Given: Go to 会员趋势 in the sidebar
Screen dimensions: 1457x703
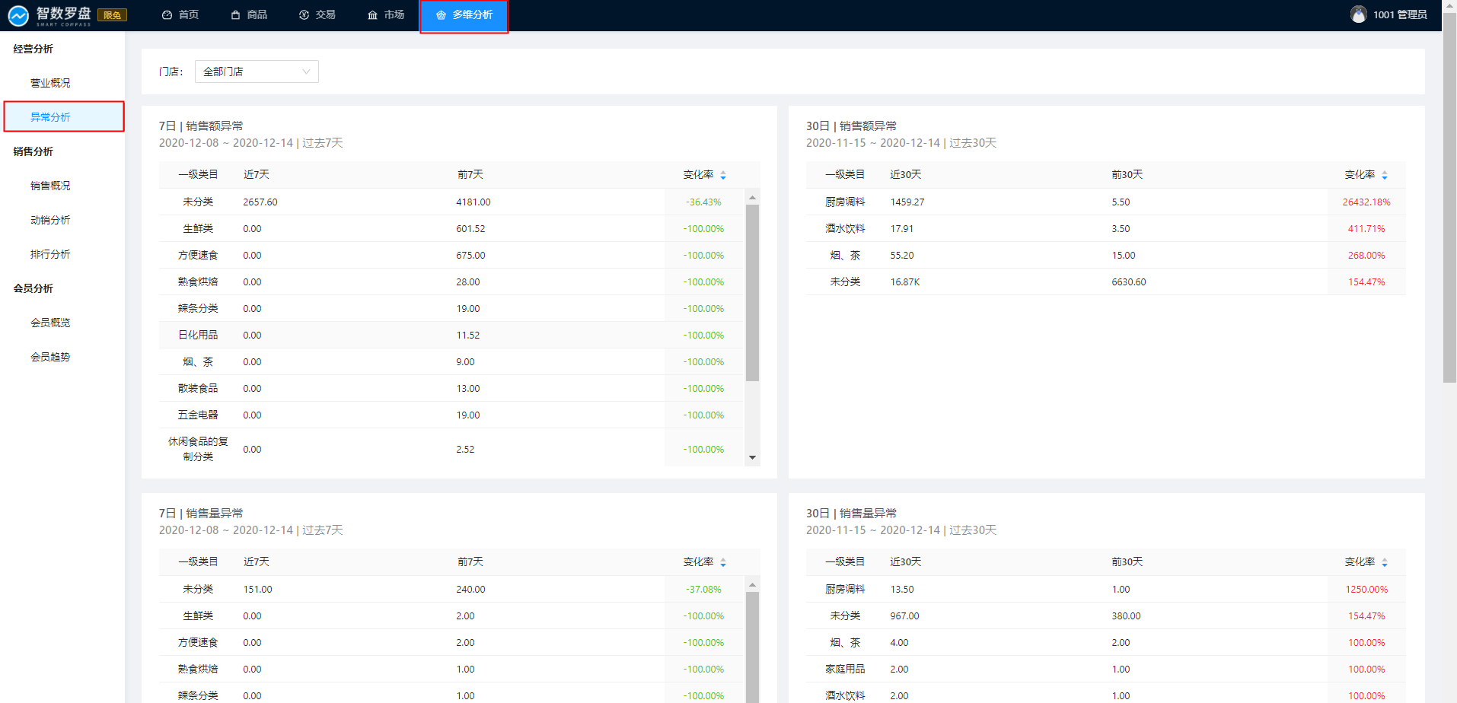Looking at the screenshot, I should pyautogui.click(x=50, y=357).
